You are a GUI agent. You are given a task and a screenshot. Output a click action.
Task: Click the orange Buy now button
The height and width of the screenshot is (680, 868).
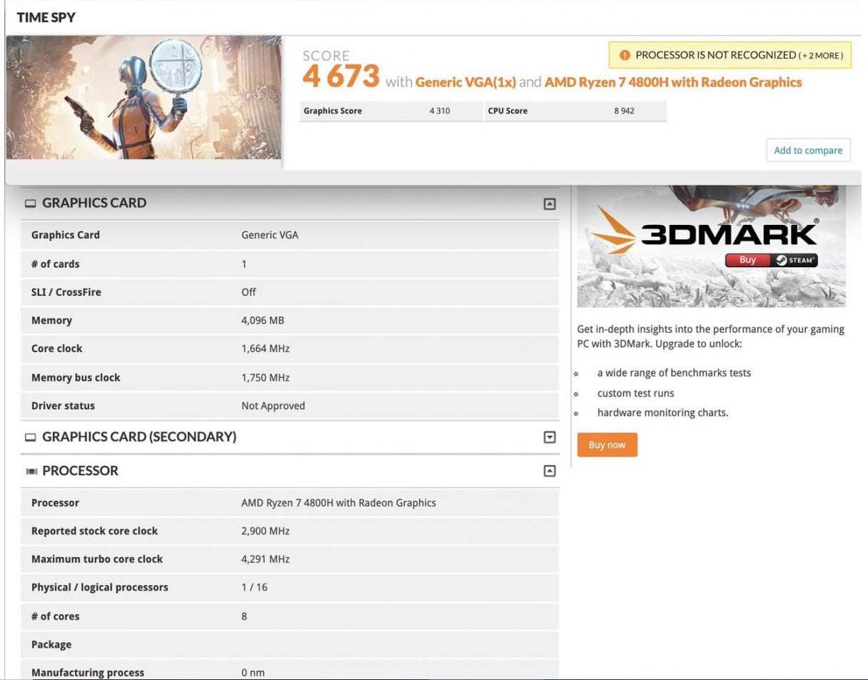pos(607,444)
